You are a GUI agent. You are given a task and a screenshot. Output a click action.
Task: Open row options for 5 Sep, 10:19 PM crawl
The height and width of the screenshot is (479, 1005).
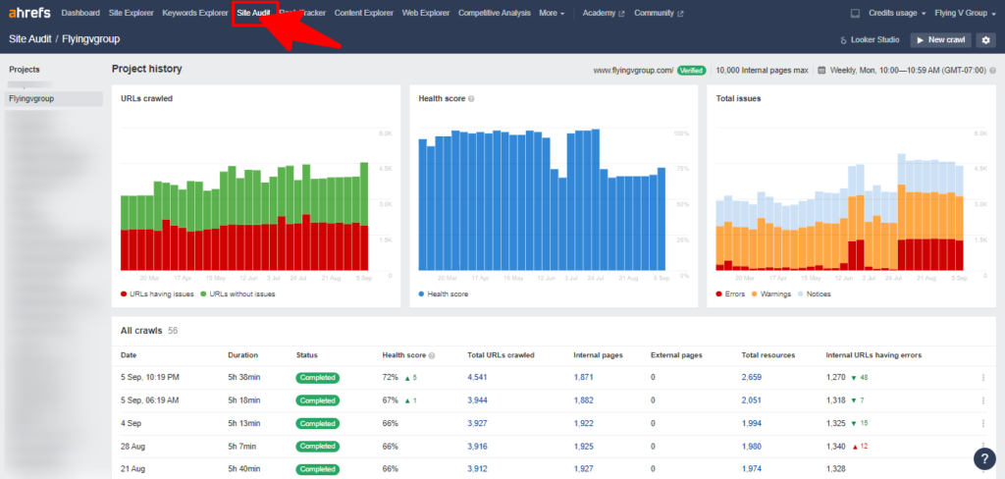[984, 378]
